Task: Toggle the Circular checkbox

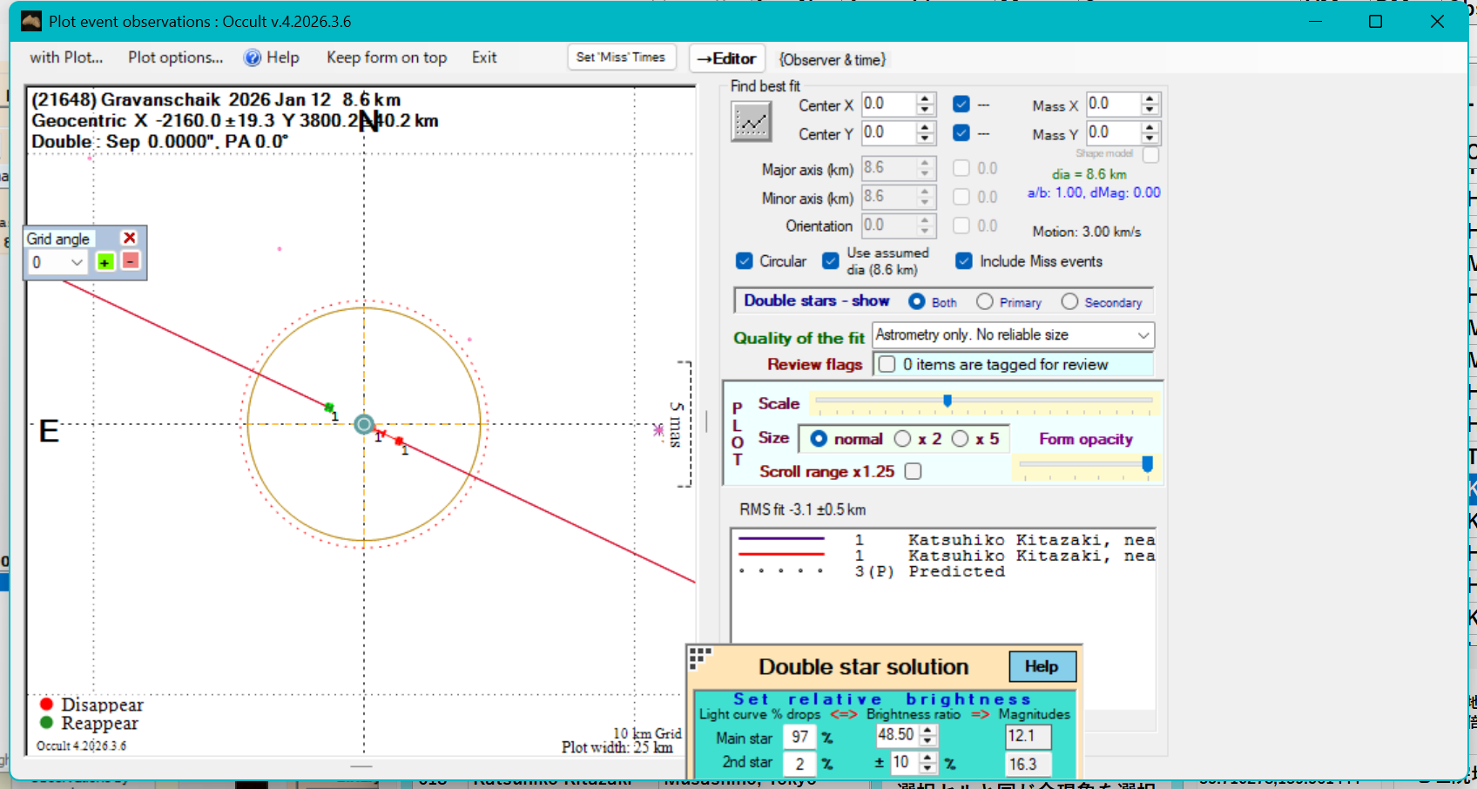Action: (x=745, y=261)
